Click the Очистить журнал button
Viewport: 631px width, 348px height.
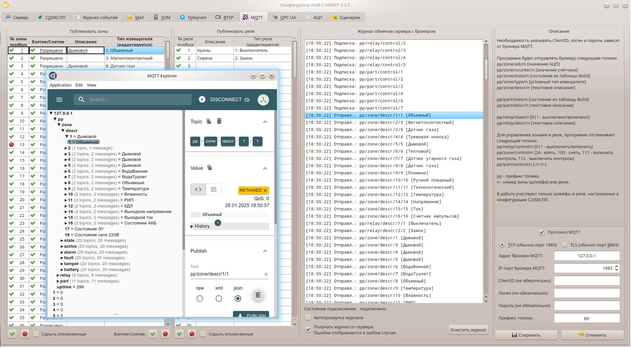(x=468, y=330)
